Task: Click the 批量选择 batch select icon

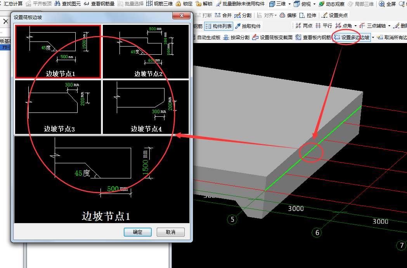Action: point(120,3)
